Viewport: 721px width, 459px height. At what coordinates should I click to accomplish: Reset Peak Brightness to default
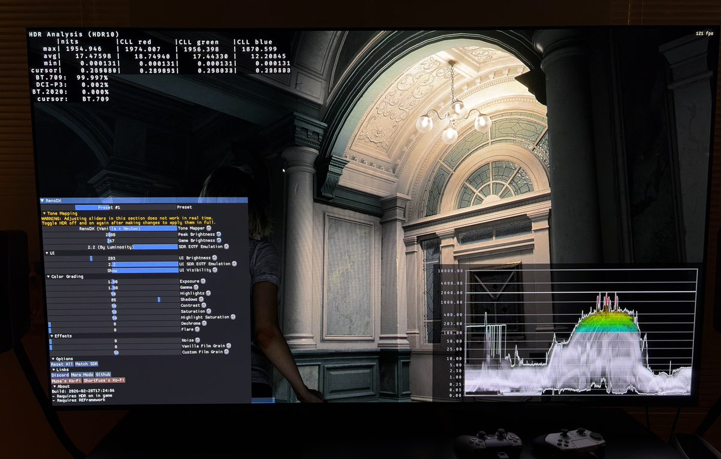click(219, 235)
